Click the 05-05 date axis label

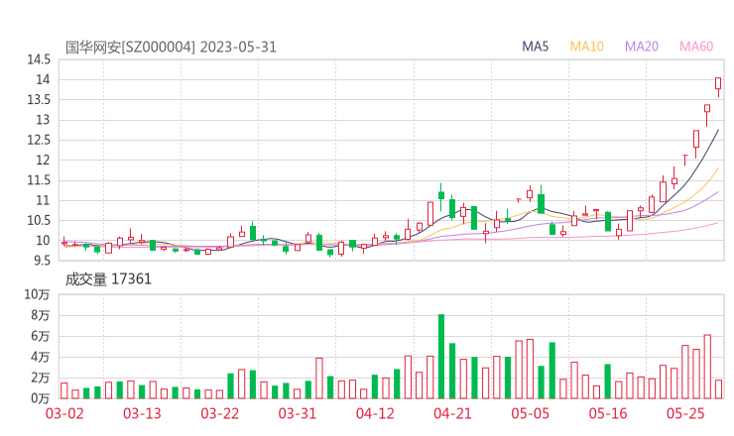click(x=531, y=413)
